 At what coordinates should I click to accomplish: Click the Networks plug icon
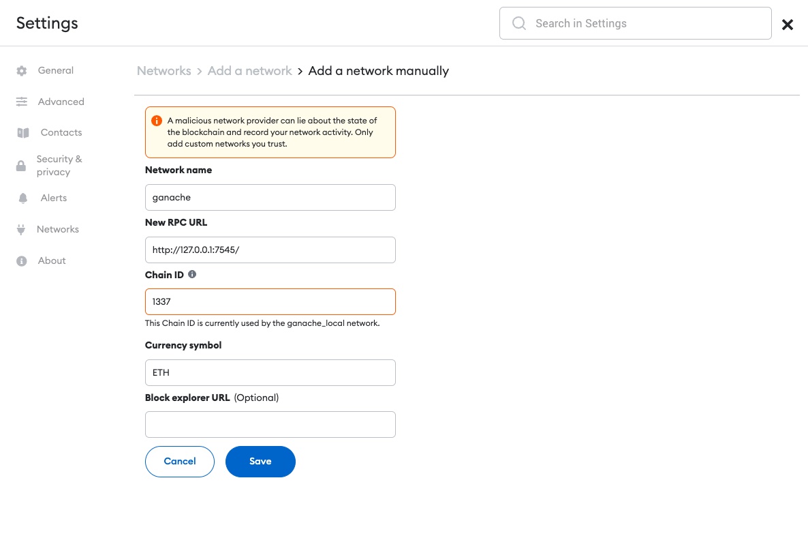click(21, 230)
